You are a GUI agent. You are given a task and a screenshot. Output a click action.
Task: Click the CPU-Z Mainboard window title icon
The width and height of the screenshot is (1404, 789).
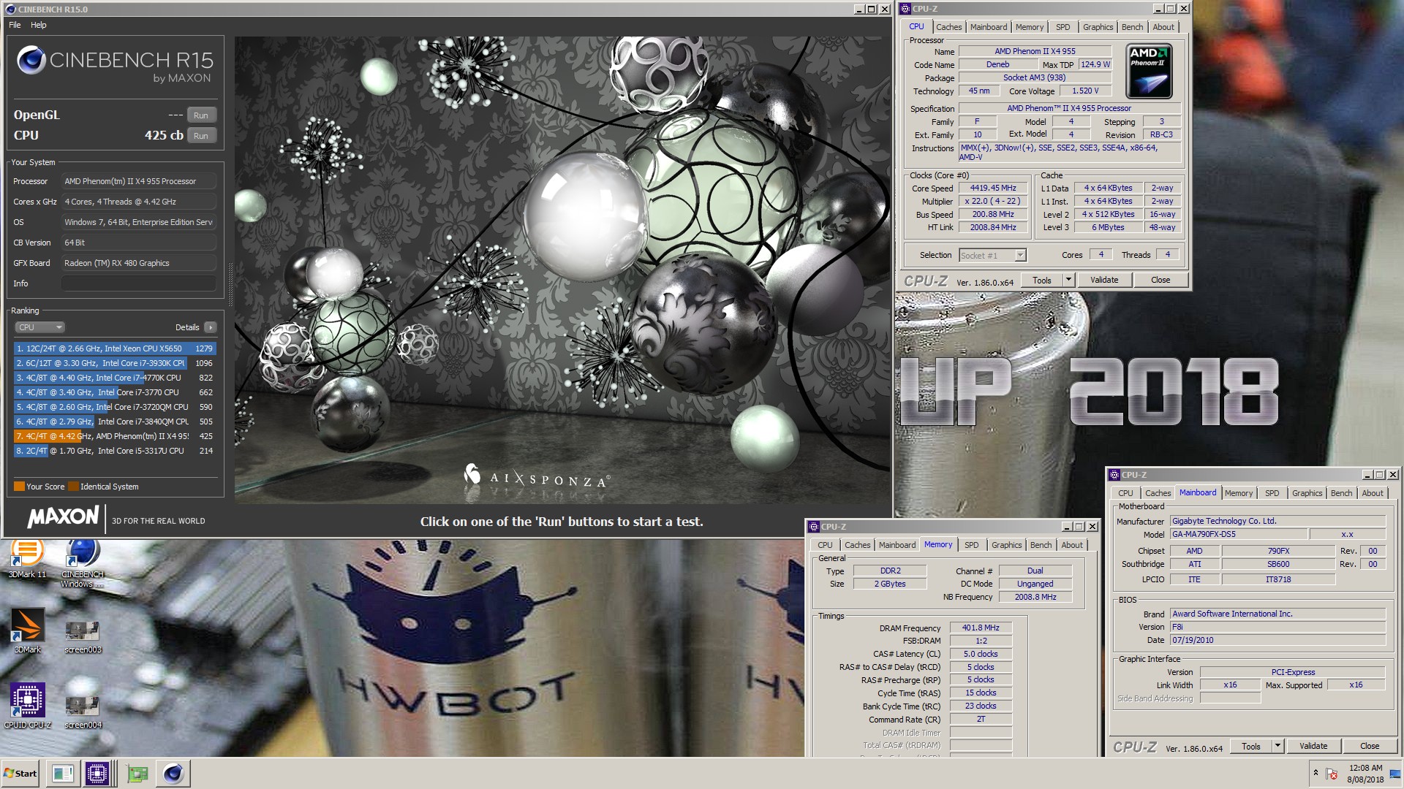1114,475
